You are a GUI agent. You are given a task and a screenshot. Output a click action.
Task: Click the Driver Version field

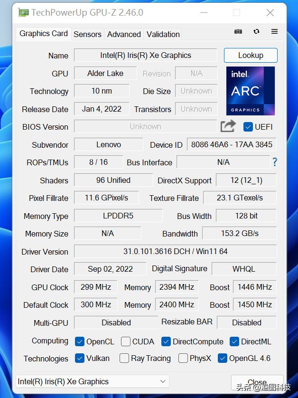point(175,251)
